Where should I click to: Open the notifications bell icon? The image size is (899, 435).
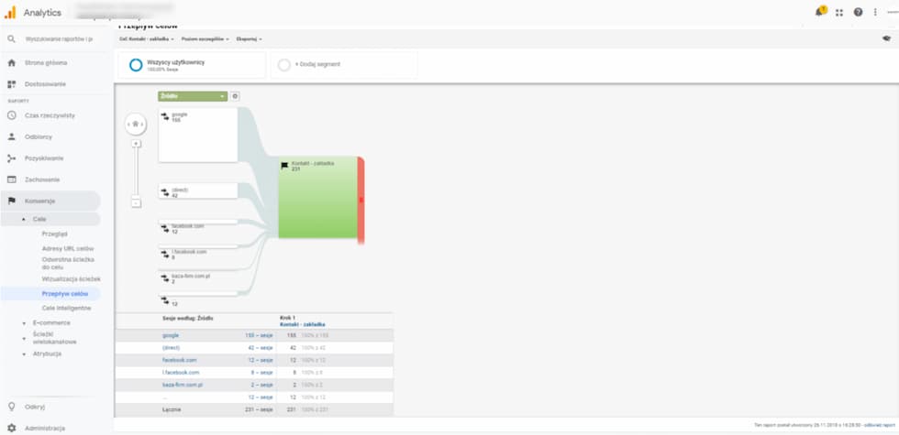820,11
